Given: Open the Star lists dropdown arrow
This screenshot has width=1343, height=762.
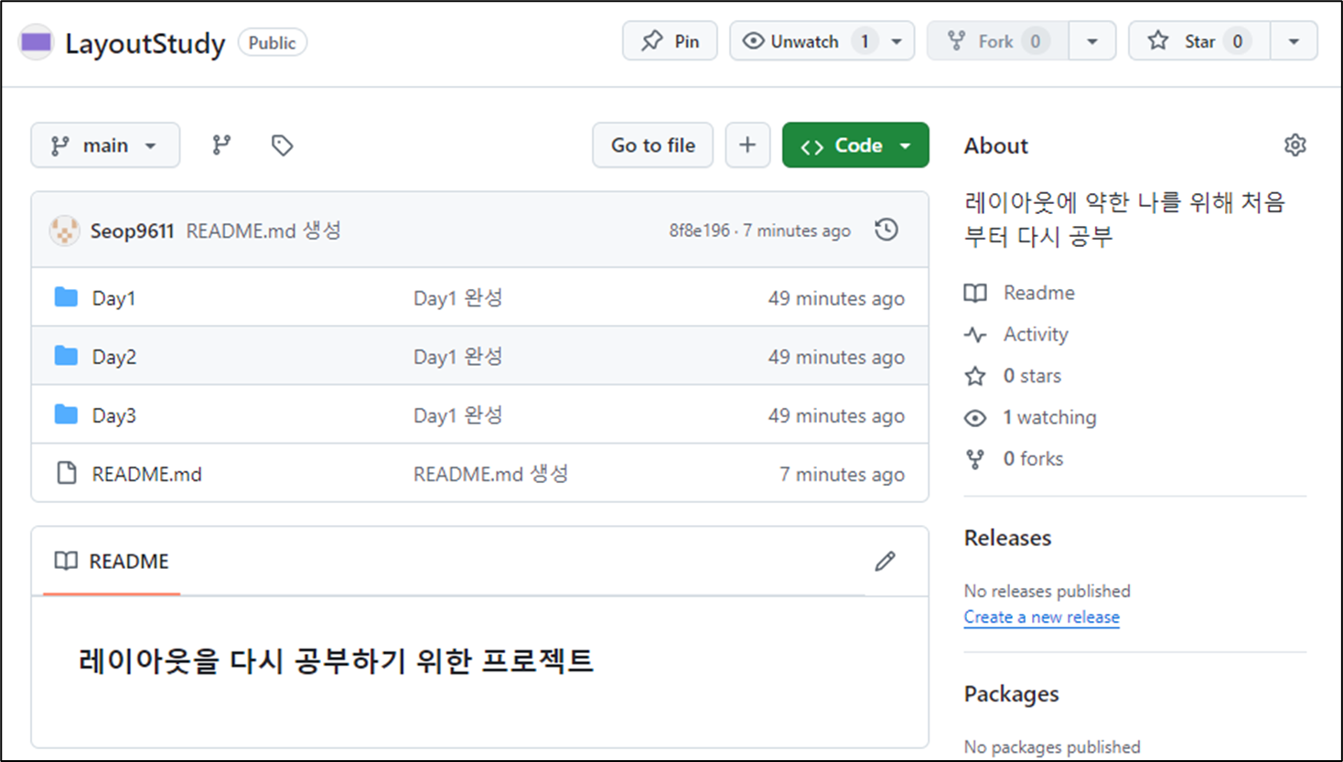Looking at the screenshot, I should [x=1294, y=41].
